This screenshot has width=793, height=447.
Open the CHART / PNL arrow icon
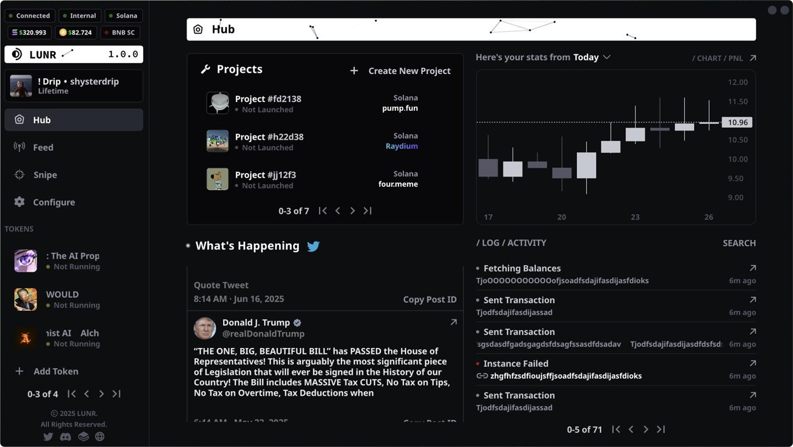(x=753, y=58)
